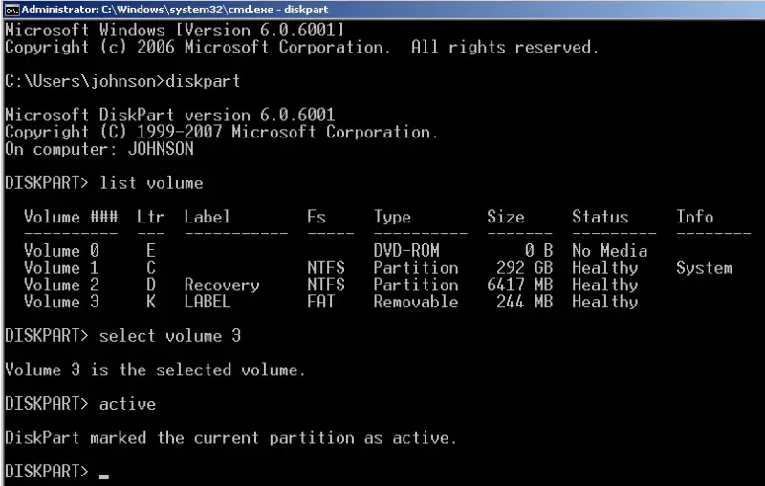Click the title bar text 'Administrator: C:\Windows\system32\cmd.exe - diskpart'

coord(175,10)
